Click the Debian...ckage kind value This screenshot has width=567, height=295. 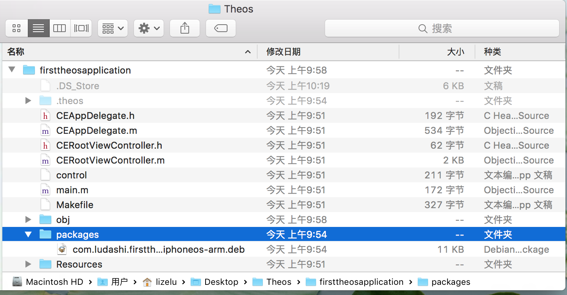516,250
